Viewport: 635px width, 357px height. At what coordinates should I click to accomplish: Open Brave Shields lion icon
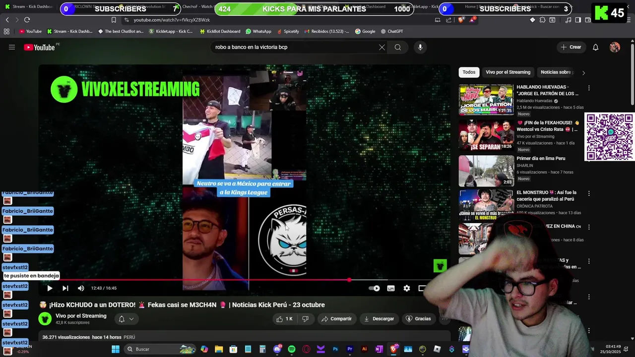pyautogui.click(x=461, y=20)
